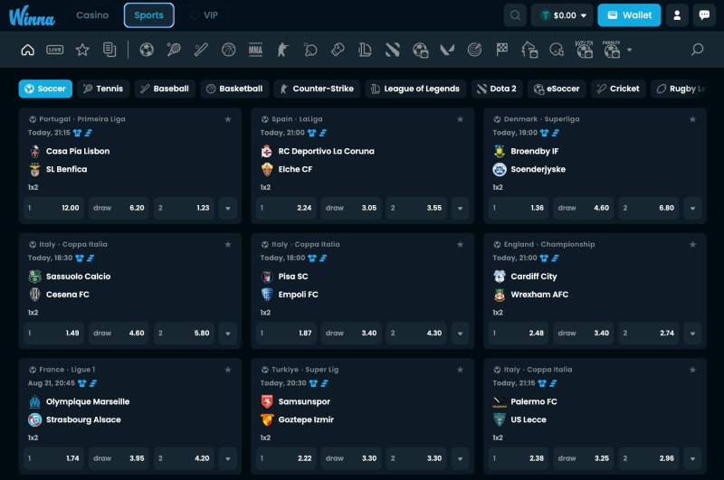
Task: Favorite the Olympique Marseille match star
Action: click(228, 370)
